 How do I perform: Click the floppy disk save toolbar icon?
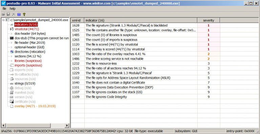tap(8, 15)
